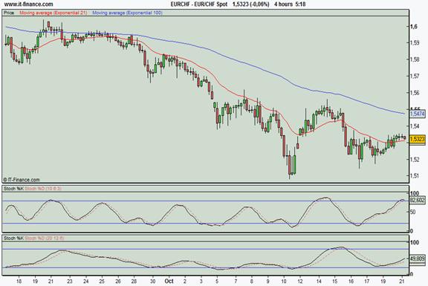Click the 1,5474 EMA 100 value tag

(x=418, y=114)
